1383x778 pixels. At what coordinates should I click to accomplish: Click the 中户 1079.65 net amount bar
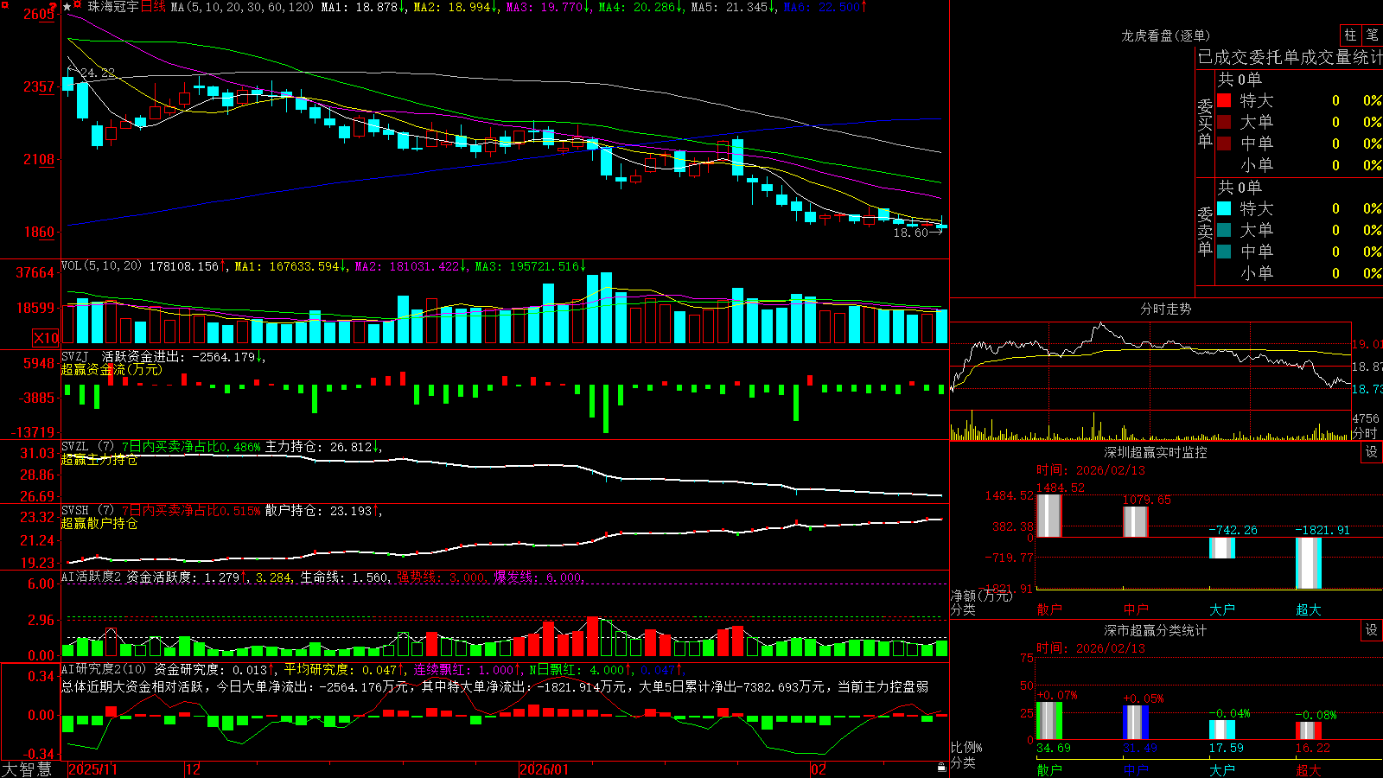[1136, 522]
